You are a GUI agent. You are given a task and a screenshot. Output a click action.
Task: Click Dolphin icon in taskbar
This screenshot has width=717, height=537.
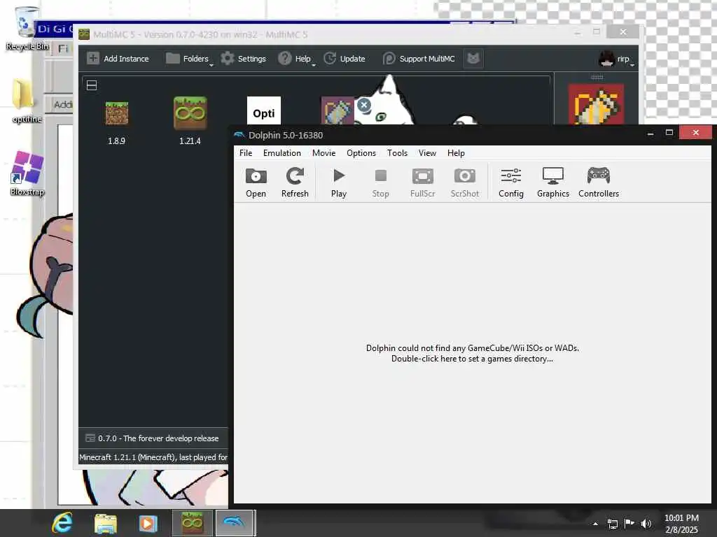click(x=234, y=523)
